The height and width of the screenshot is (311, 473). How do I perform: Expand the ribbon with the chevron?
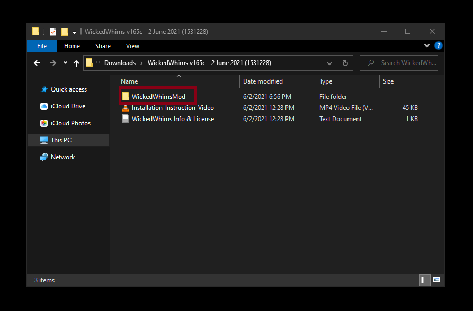(x=426, y=46)
